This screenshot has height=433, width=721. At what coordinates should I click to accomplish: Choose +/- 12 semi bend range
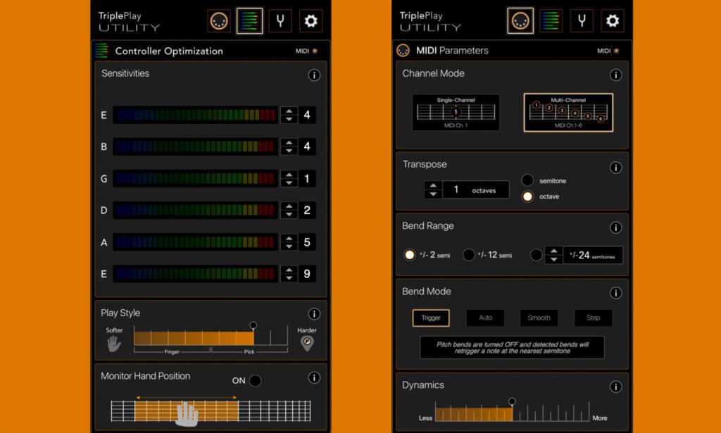468,255
